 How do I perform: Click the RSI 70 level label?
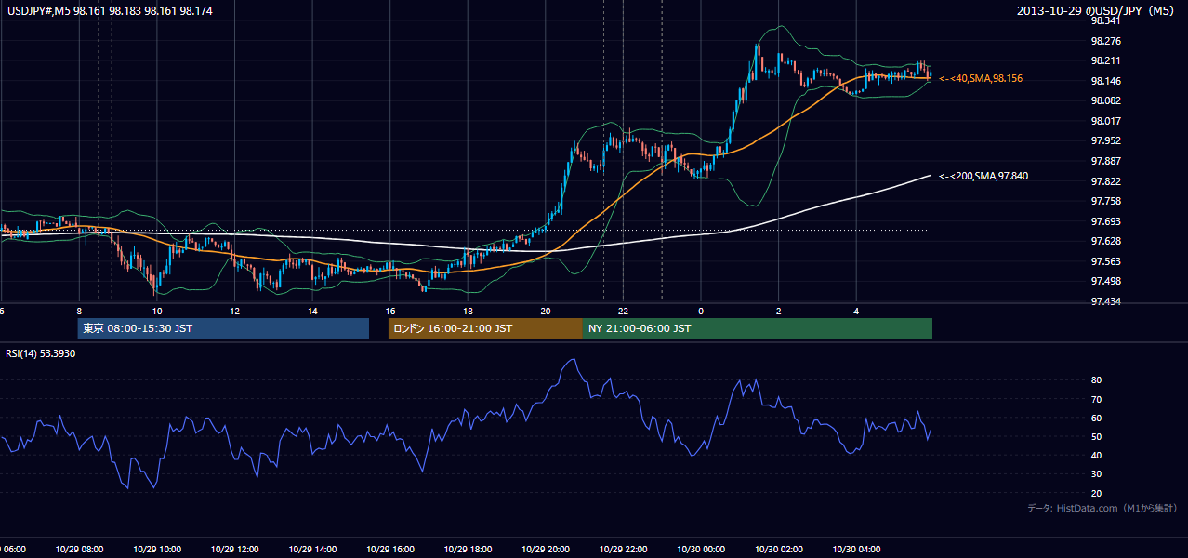pyautogui.click(x=1097, y=399)
